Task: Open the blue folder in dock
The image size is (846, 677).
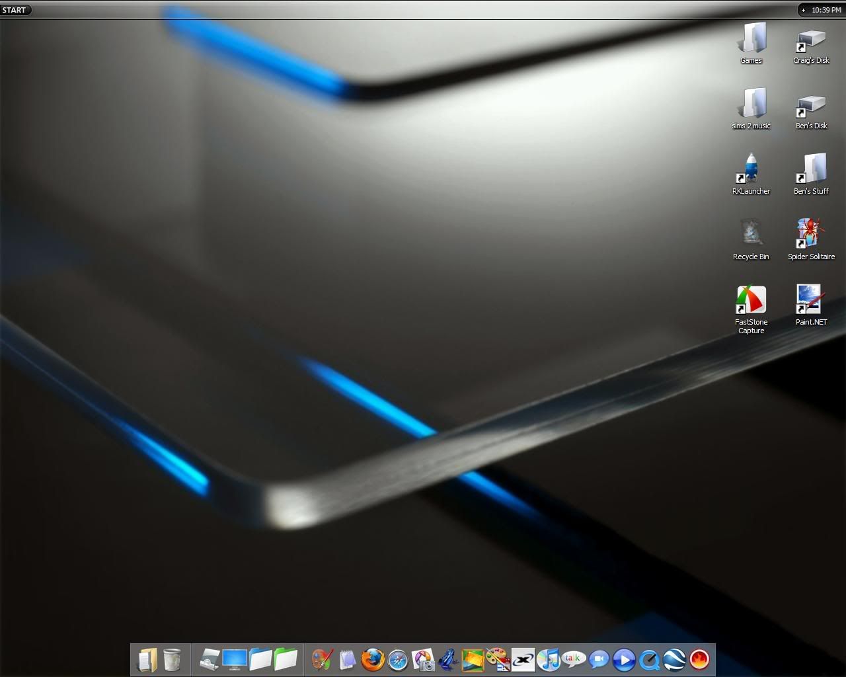Action: 260,659
